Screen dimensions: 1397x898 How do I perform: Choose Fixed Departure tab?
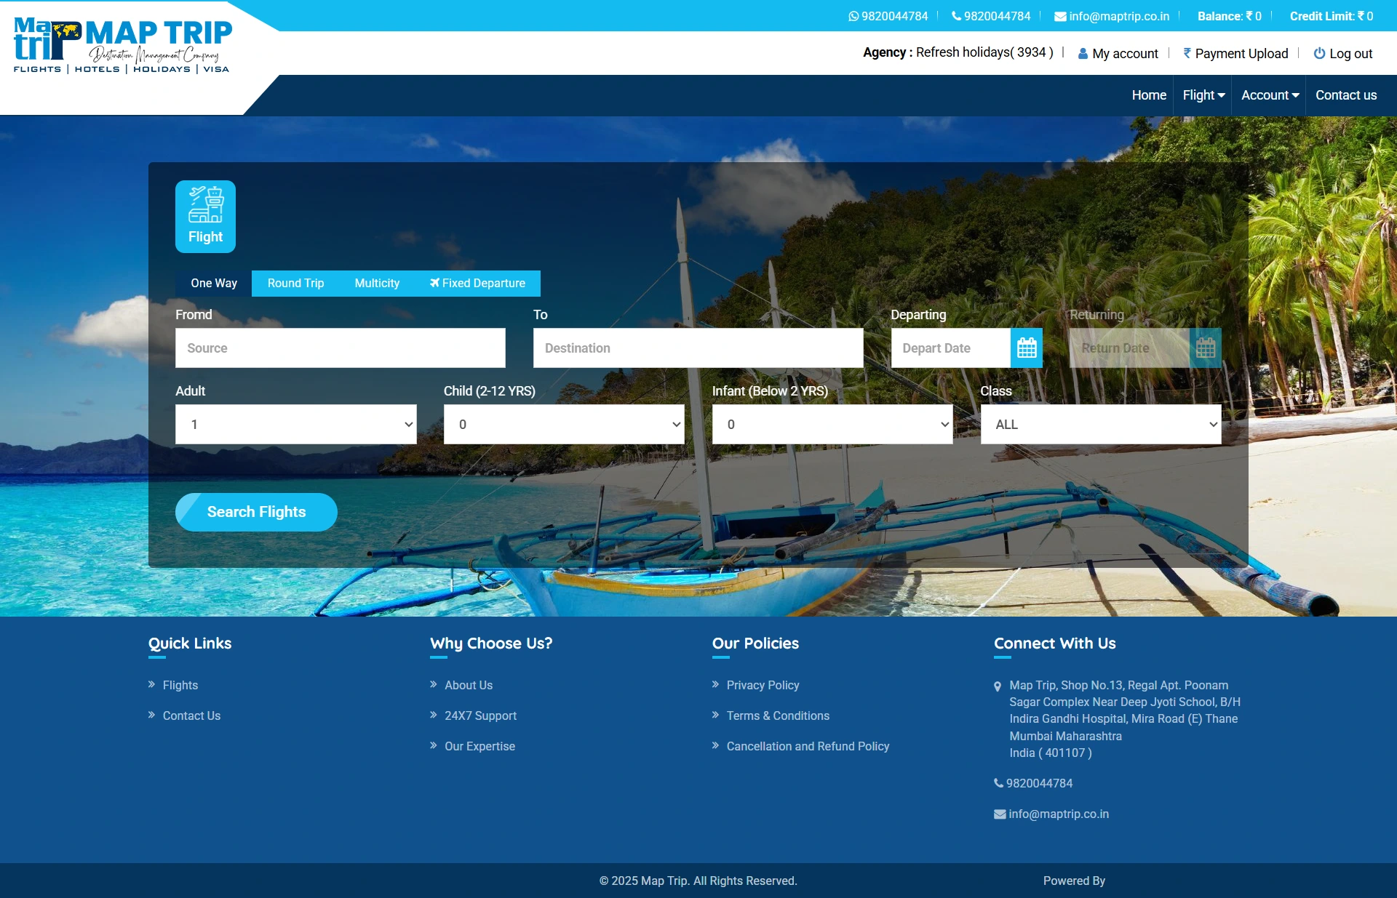click(x=477, y=283)
